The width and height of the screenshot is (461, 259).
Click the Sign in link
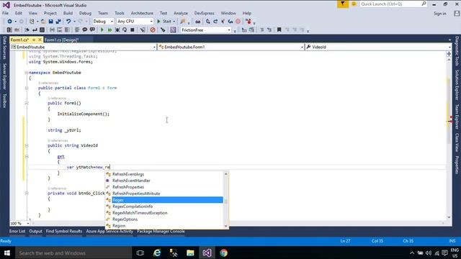pos(440,14)
